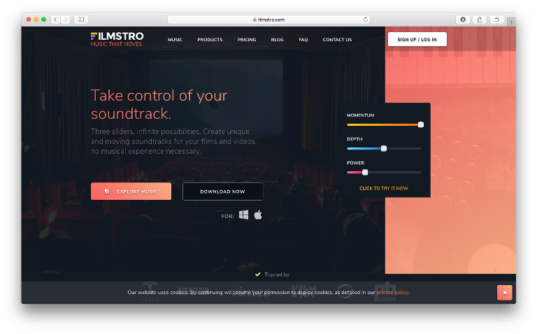Click the MOMENTUM label
This screenshot has width=537, height=334.
[x=361, y=115]
